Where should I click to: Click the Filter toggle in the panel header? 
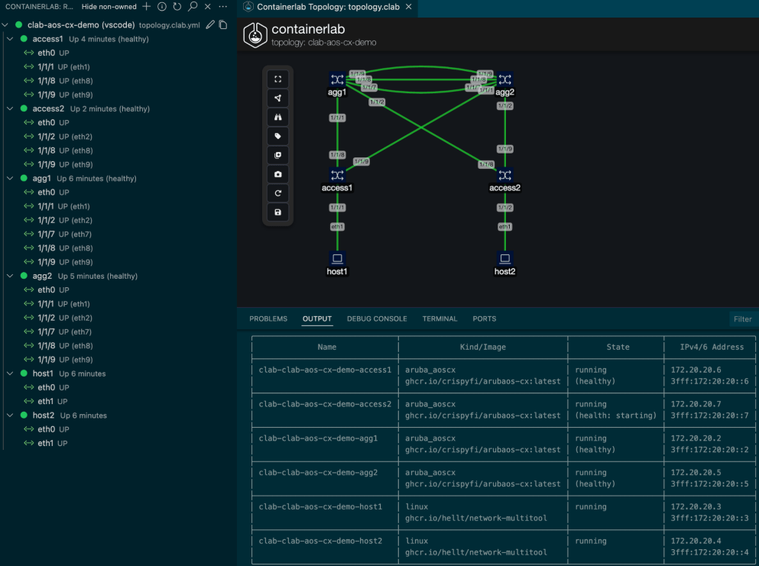click(741, 319)
